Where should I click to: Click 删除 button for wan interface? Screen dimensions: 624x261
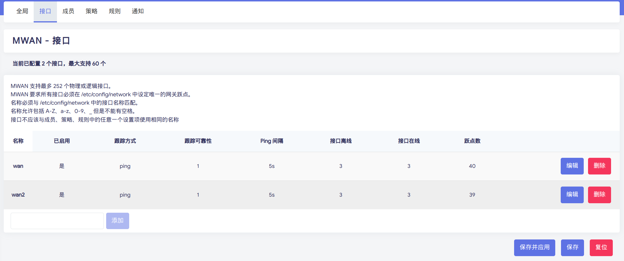[599, 166]
